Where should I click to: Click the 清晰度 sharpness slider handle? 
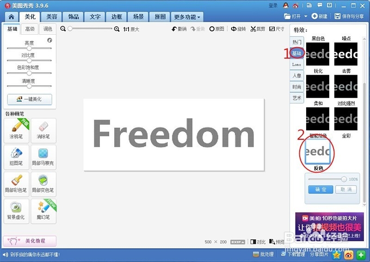pos(29,86)
